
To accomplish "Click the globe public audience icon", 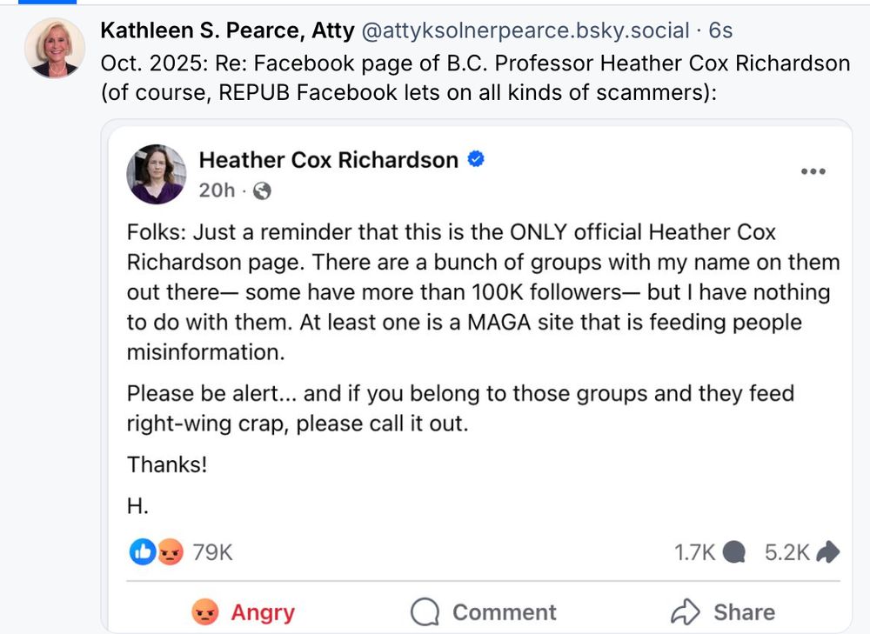I will (261, 191).
